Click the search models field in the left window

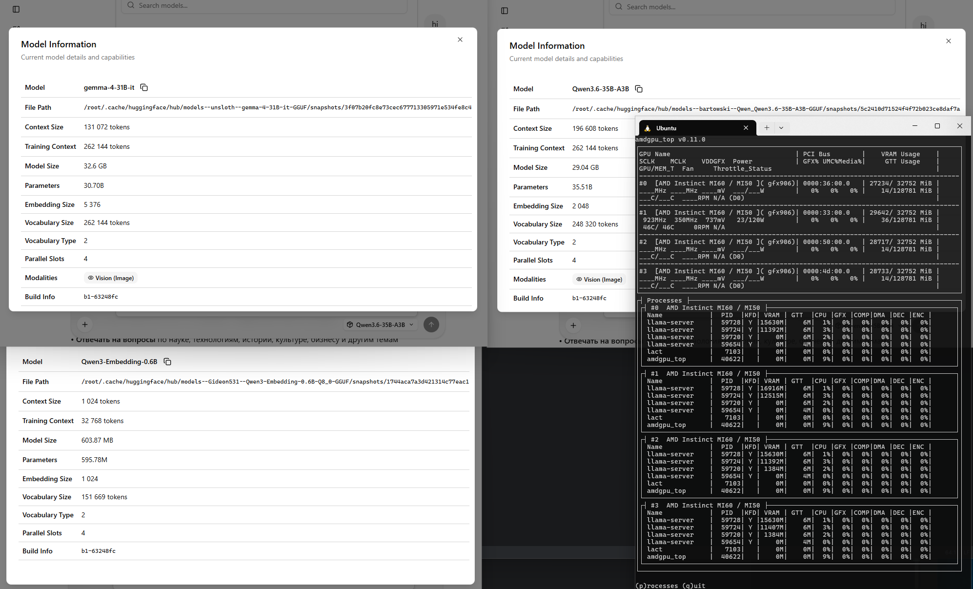tap(264, 6)
